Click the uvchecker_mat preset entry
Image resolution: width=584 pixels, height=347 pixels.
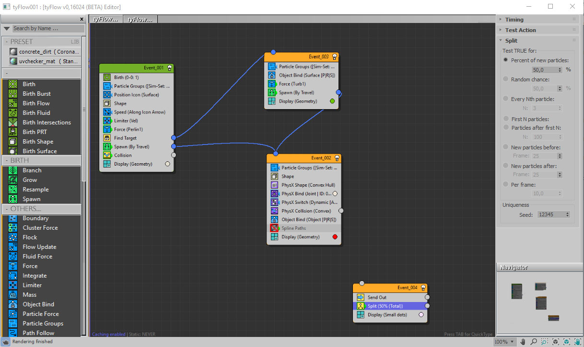[x=45, y=61]
